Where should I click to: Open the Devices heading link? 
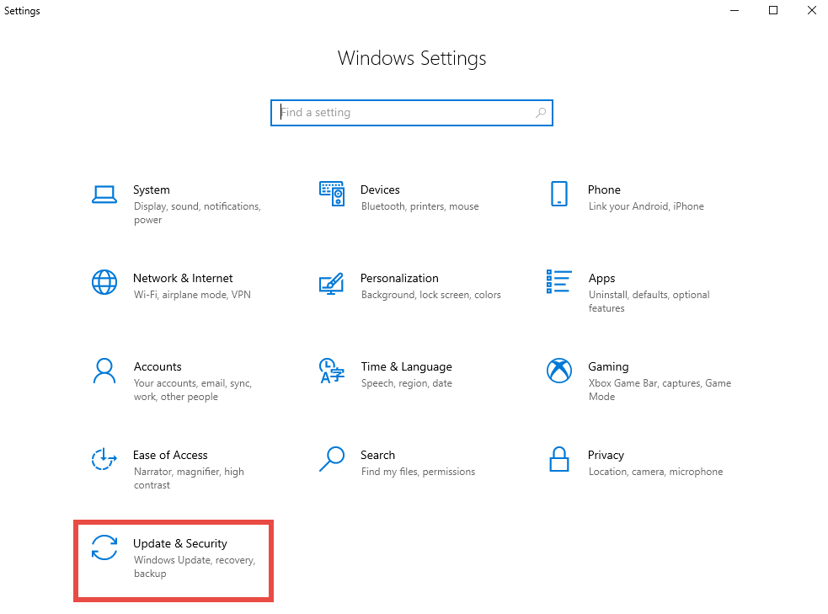coord(380,190)
